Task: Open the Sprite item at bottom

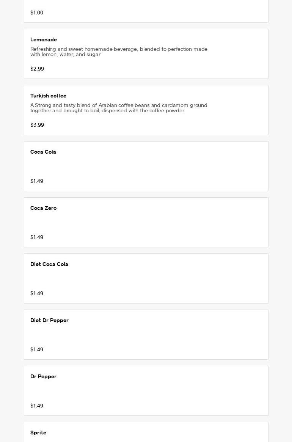Action: [x=146, y=432]
